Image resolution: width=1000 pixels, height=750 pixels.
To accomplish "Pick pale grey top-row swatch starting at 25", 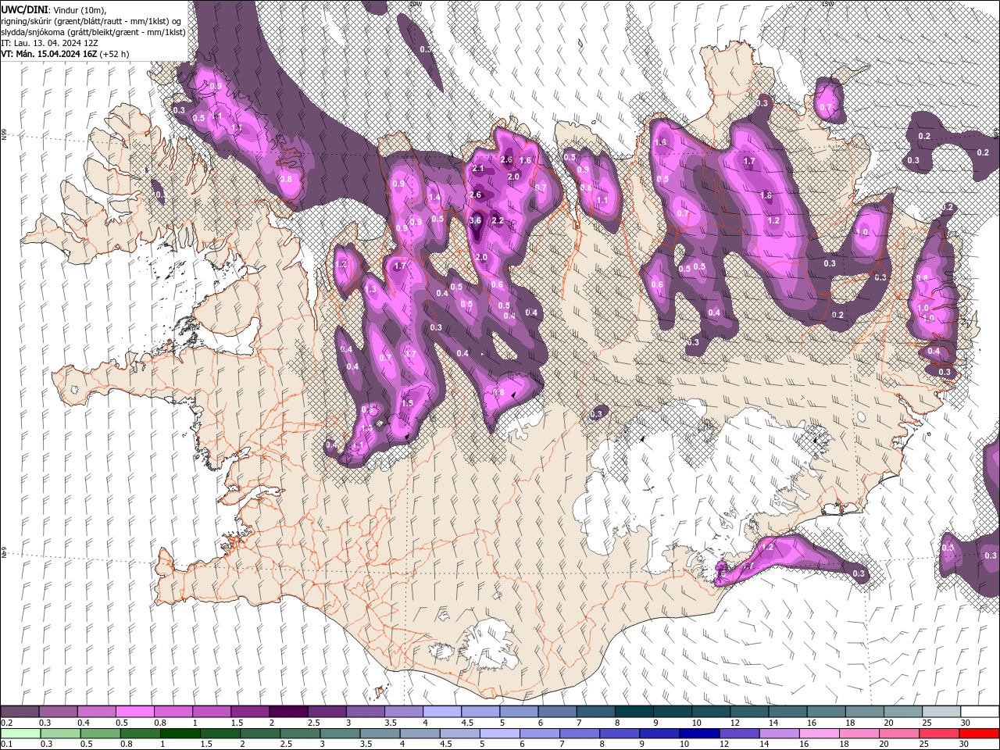I will (x=942, y=712).
